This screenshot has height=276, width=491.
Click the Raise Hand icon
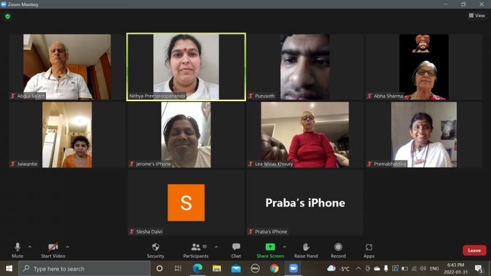point(306,247)
